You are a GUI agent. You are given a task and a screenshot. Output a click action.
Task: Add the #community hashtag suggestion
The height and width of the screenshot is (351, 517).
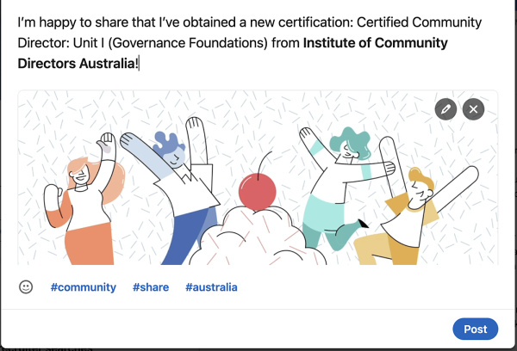click(x=83, y=287)
